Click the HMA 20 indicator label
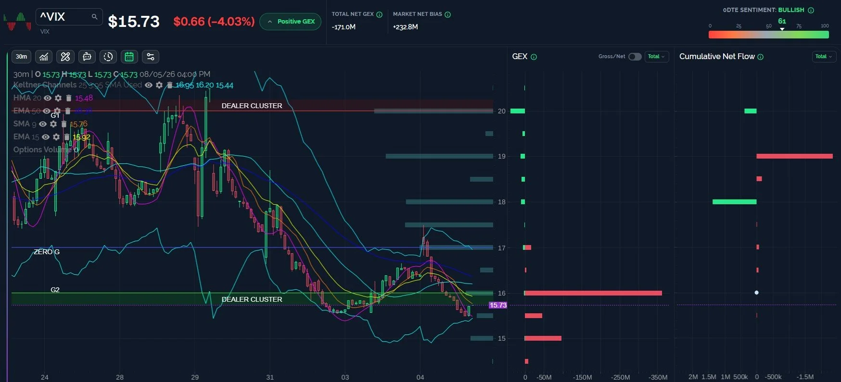This screenshot has width=841, height=382. 26,98
